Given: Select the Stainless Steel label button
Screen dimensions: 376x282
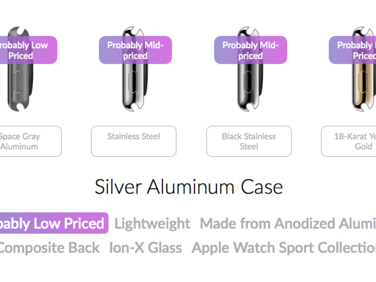Looking at the screenshot, I should coord(134,141).
